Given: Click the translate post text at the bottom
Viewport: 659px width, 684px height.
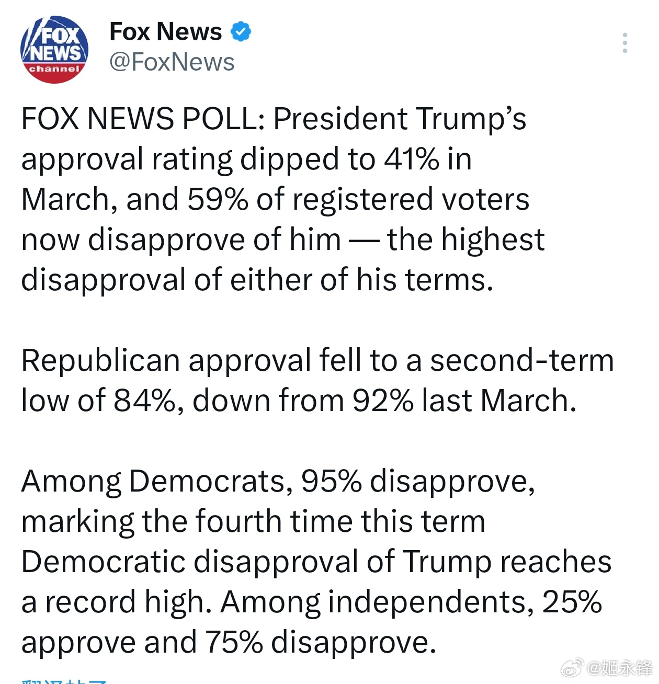Looking at the screenshot, I should click(x=63, y=680).
